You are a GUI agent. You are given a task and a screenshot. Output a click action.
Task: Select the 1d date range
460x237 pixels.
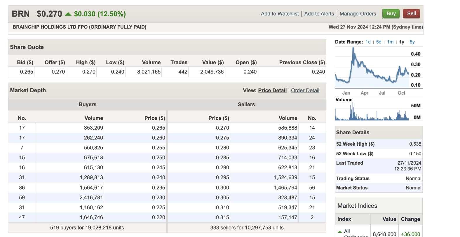coord(368,42)
